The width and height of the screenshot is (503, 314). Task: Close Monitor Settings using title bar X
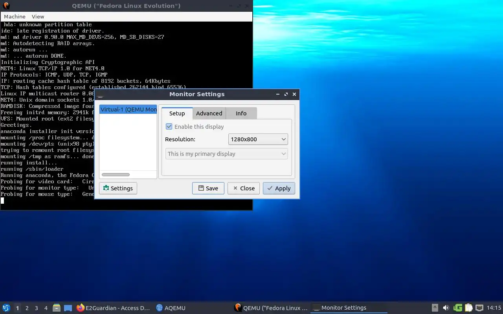click(x=294, y=94)
